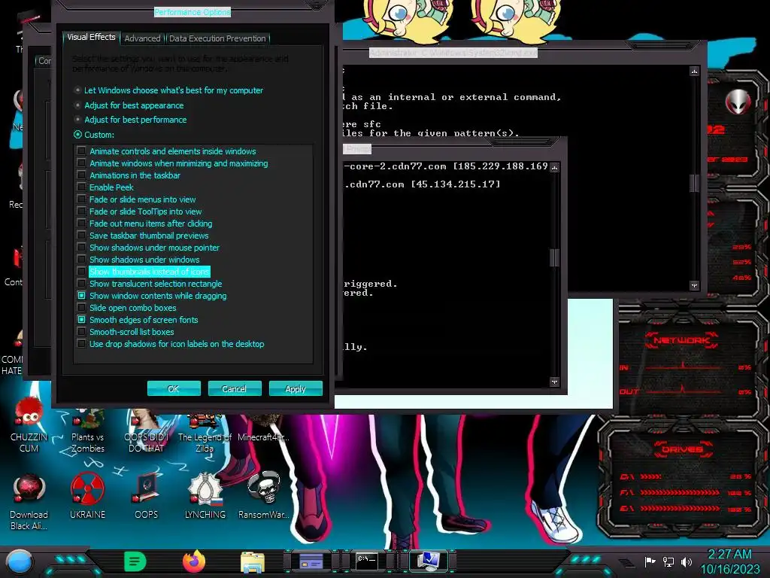Click Cancel in Performance Options

point(235,389)
